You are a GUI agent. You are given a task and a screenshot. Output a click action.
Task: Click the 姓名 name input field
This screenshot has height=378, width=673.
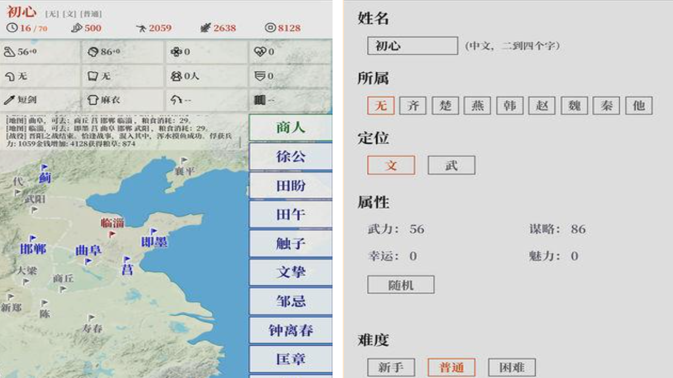click(x=412, y=45)
